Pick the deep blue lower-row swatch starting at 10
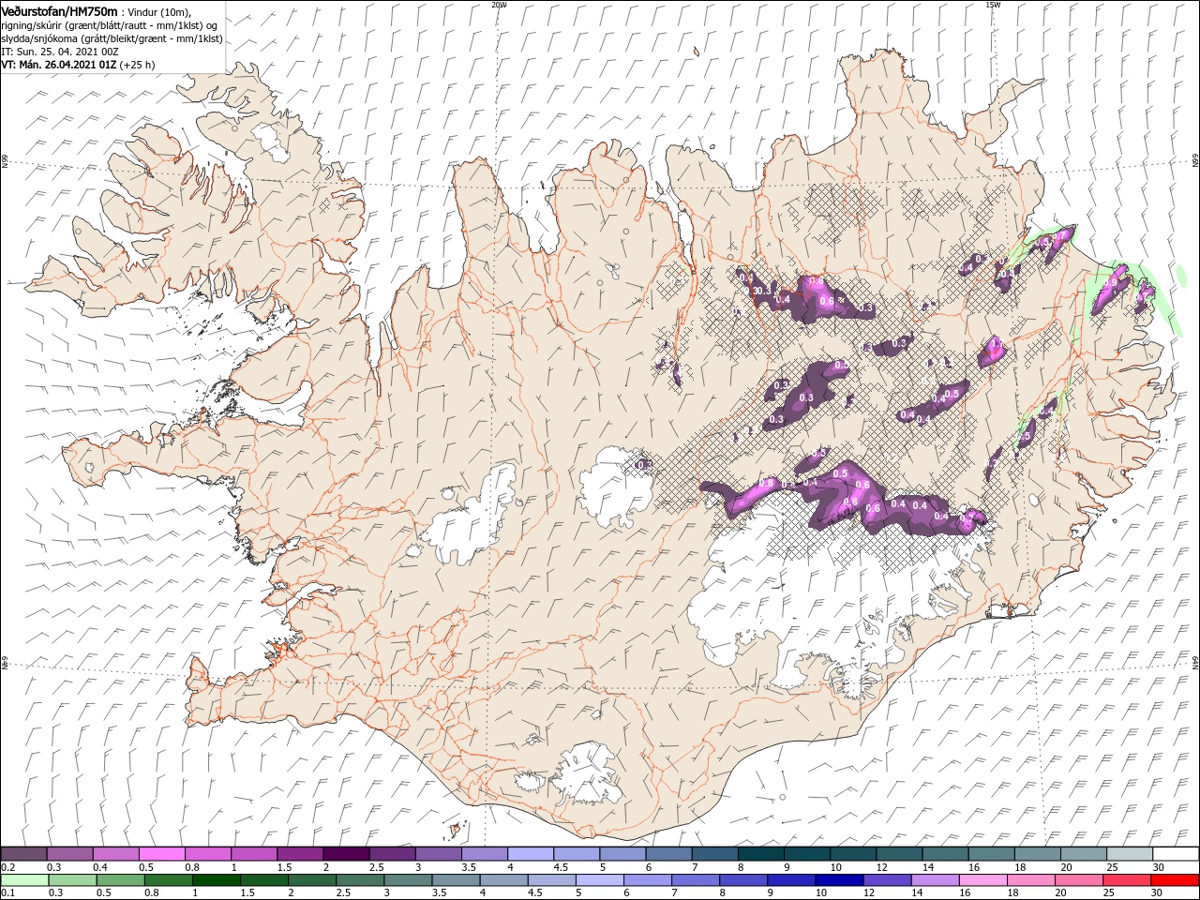1200x900 pixels. (x=838, y=880)
